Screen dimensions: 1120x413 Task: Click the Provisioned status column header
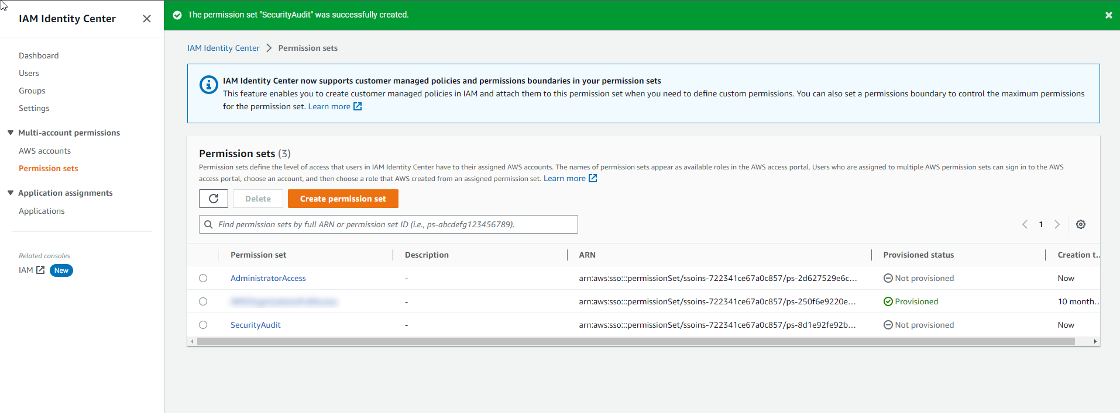919,255
